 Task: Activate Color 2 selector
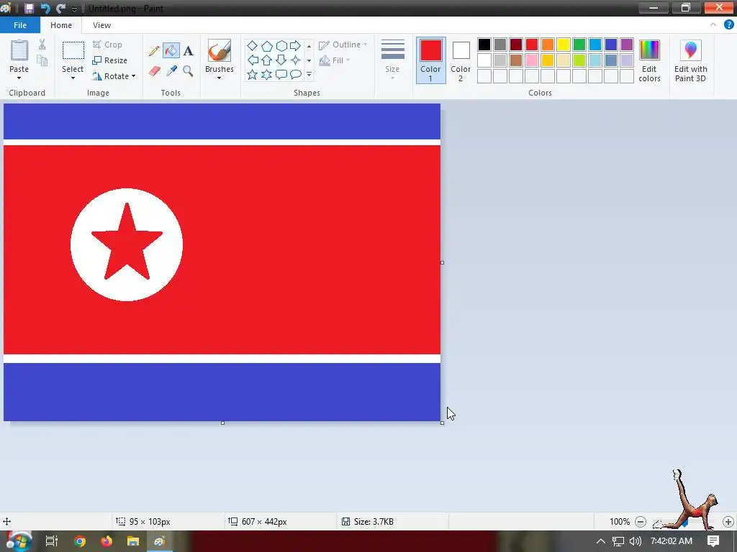[461, 60]
